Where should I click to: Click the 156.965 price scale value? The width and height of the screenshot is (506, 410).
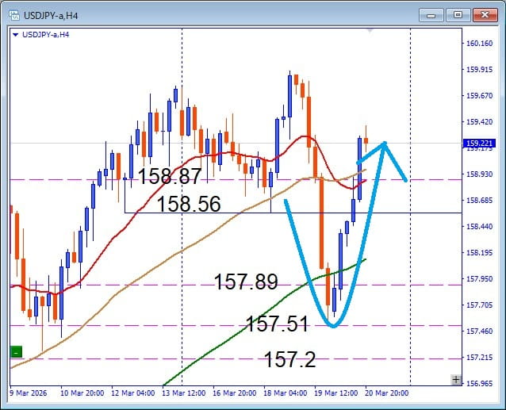(x=480, y=384)
